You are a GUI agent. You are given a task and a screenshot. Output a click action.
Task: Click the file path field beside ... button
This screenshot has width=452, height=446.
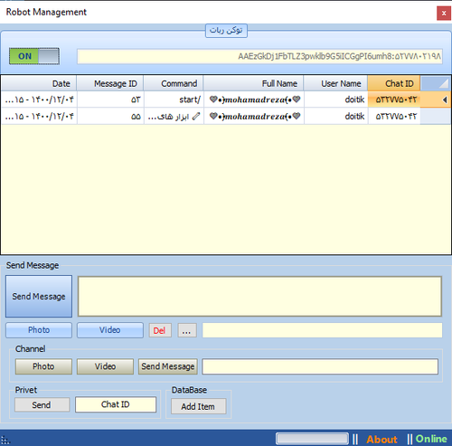[322, 330]
